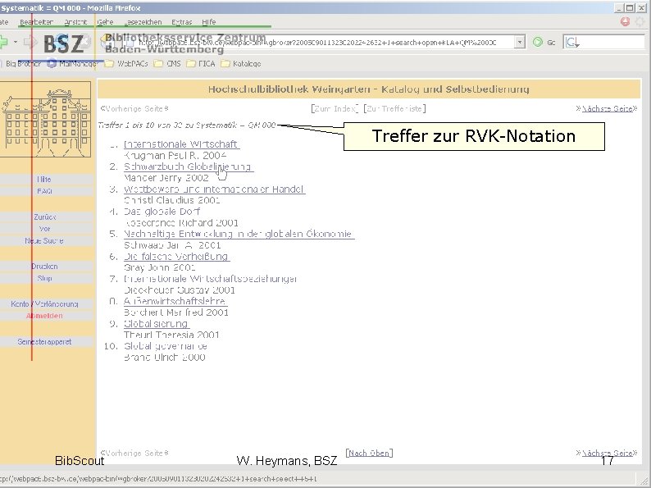This screenshot has width=651, height=488.
Task: Click the Zum Index link
Action: point(335,108)
